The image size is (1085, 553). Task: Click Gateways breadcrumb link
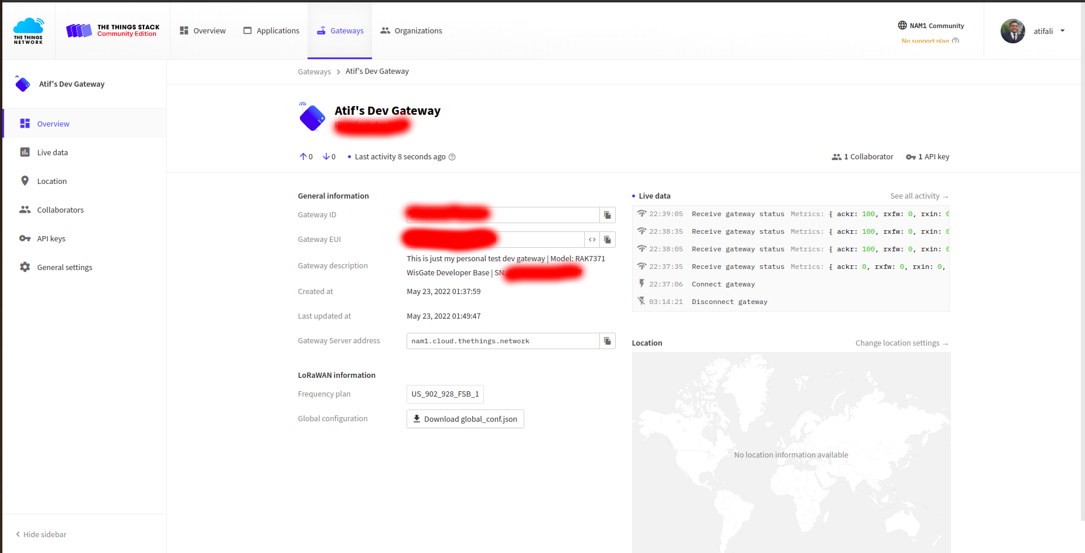tap(314, 71)
